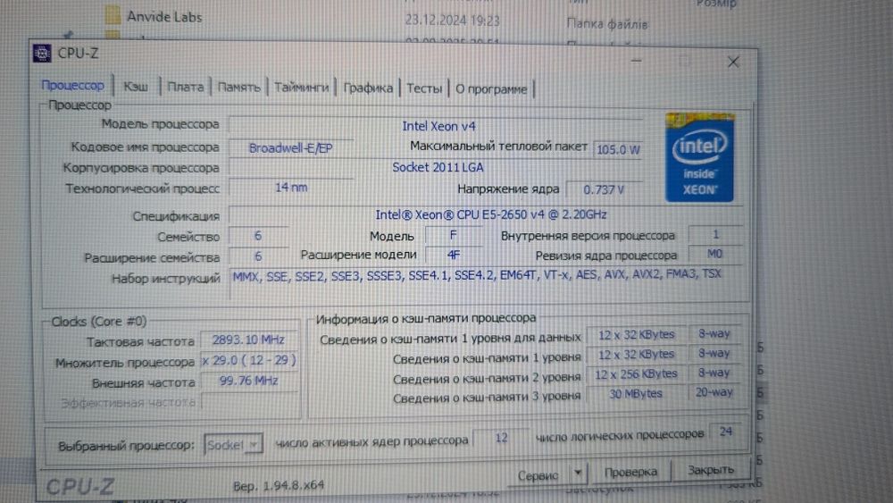The image size is (893, 503).
Task: Click the Закрыть button
Action: (x=710, y=470)
